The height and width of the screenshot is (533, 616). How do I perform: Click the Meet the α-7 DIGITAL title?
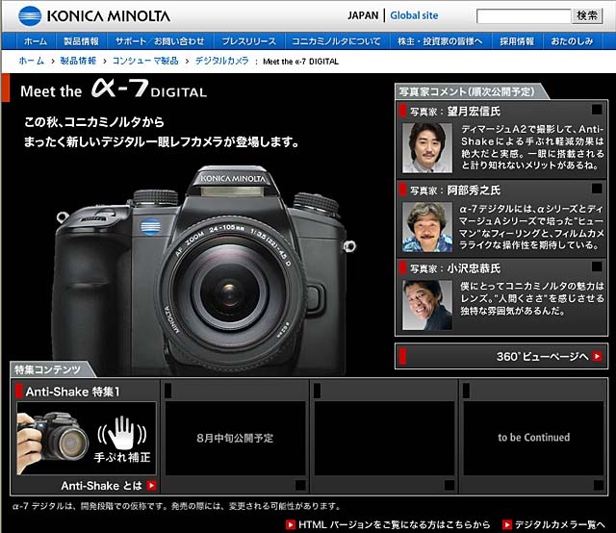114,89
